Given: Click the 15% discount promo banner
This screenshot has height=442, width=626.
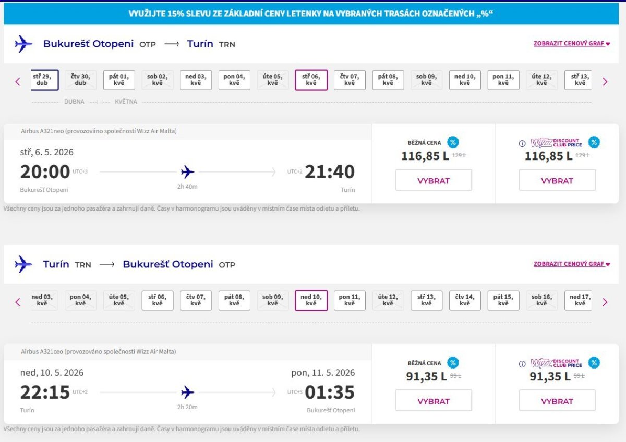Looking at the screenshot, I should tap(311, 14).
